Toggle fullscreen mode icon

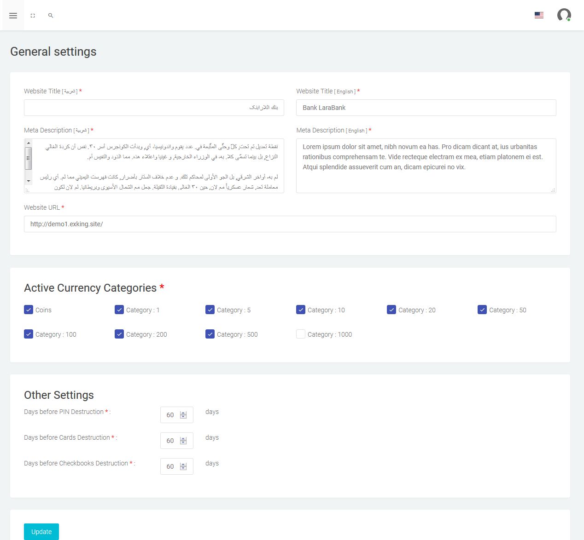33,16
